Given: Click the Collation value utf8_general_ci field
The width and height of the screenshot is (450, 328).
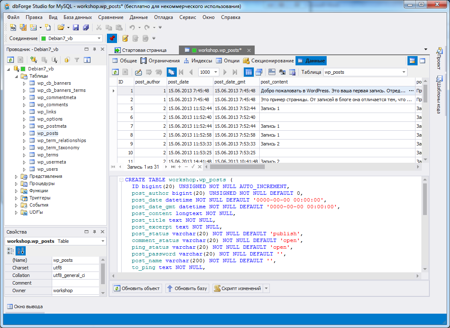Looking at the screenshot, I should 75,275.
